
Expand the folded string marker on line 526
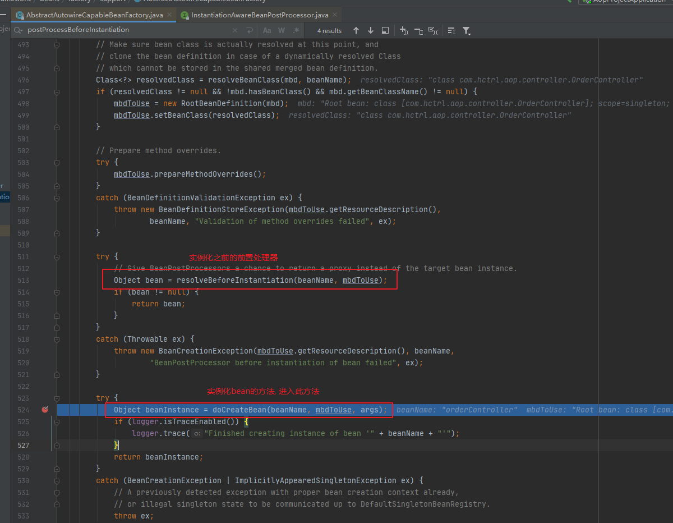[x=197, y=433]
